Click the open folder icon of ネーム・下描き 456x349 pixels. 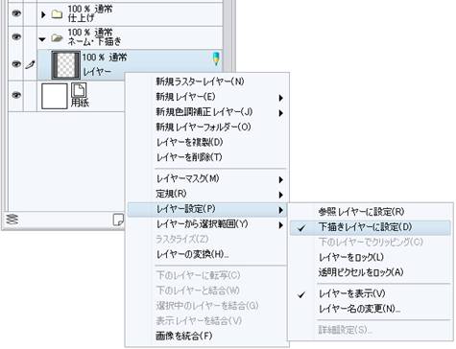[x=57, y=38]
